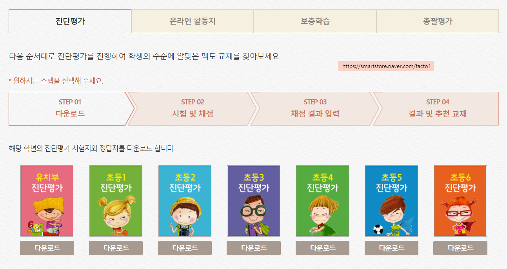The image size is (507, 269).
Task: Download the 초등4 test sheet
Action: 322,248
